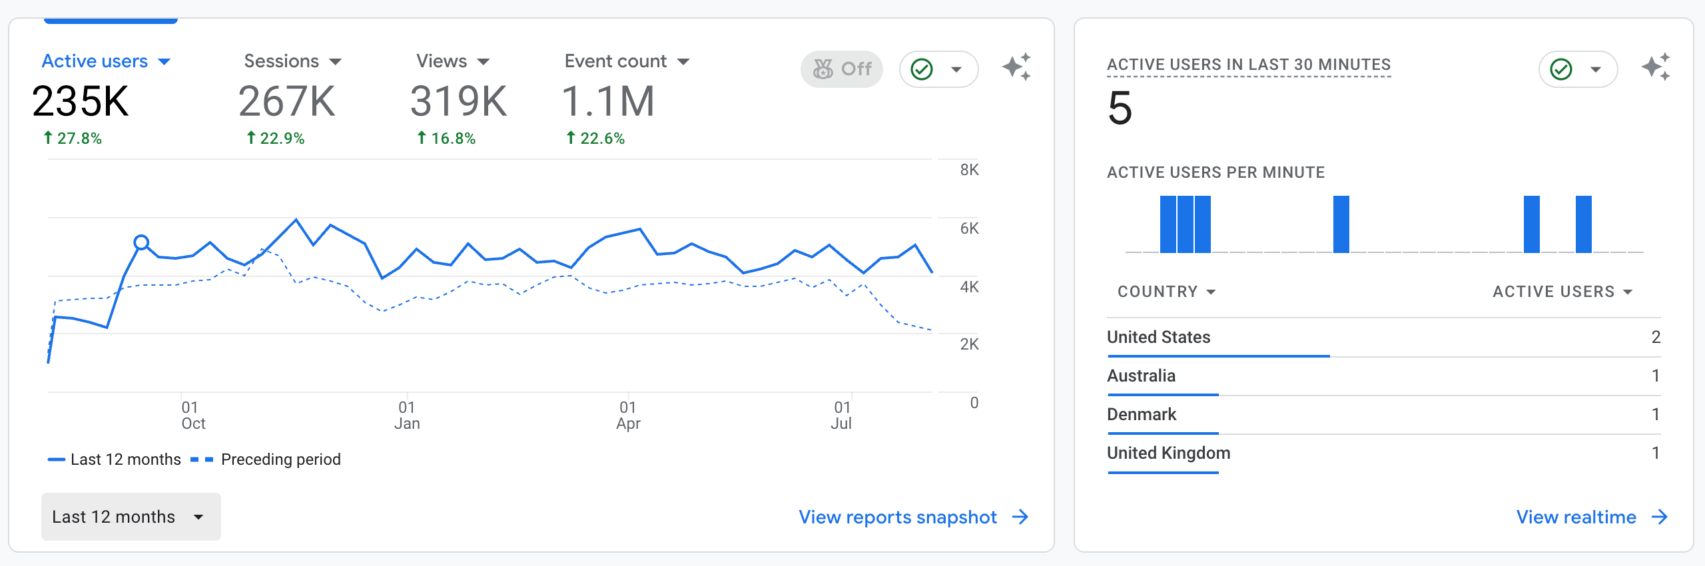The width and height of the screenshot is (1705, 566).
Task: Click the green data quality checkmark on main card
Action: [x=922, y=69]
